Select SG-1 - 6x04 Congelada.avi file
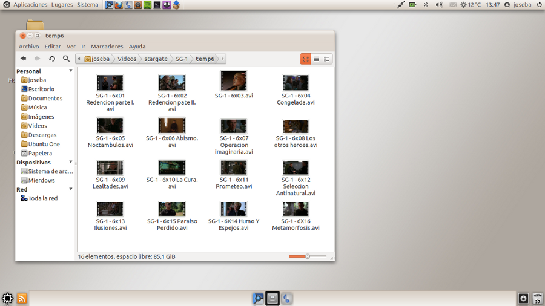The height and width of the screenshot is (306, 545). (296, 89)
